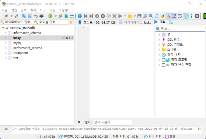Click the 정규 표현식 filter input
The width and height of the screenshot is (206, 139).
[112, 122]
